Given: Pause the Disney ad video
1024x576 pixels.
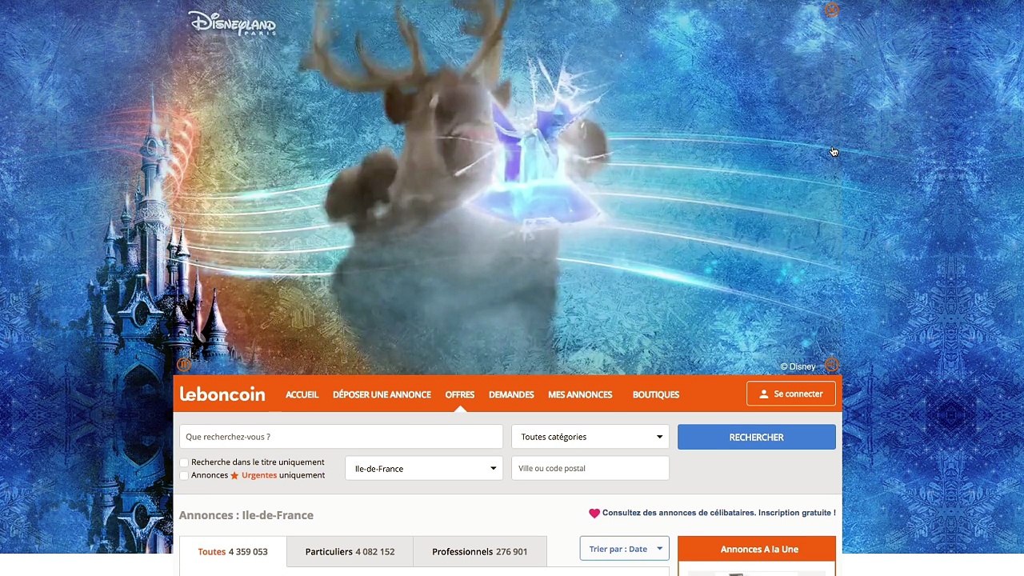Looking at the screenshot, I should click(x=183, y=366).
